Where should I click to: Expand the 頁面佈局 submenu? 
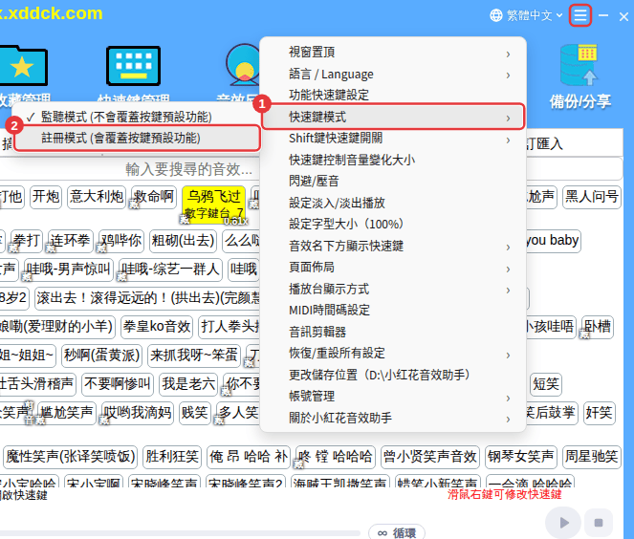(x=393, y=268)
